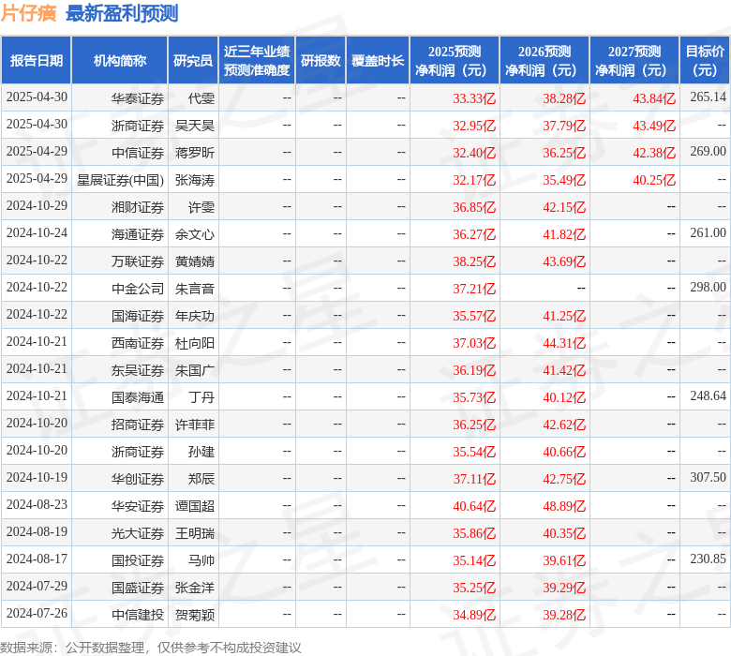Select institution 国海证券
The width and height of the screenshot is (731, 656).
tap(138, 316)
